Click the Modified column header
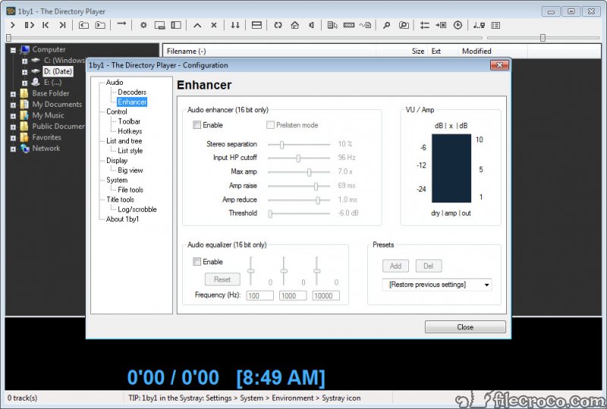Viewport: 607px width, 409px height. (492, 51)
